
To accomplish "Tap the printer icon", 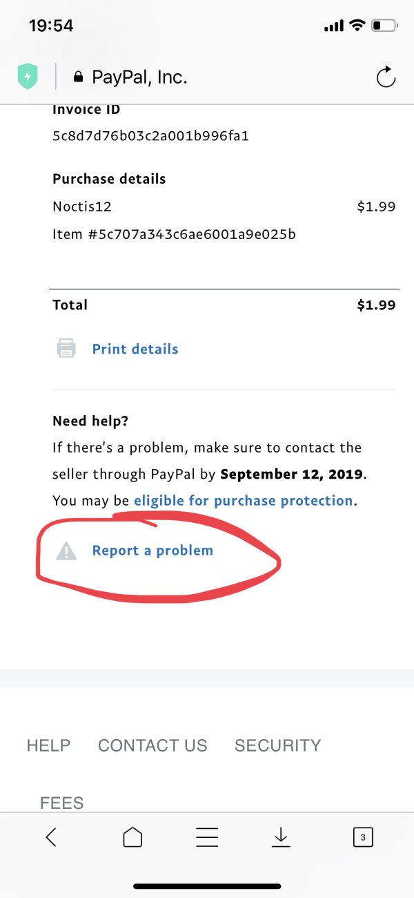I will coord(66,348).
